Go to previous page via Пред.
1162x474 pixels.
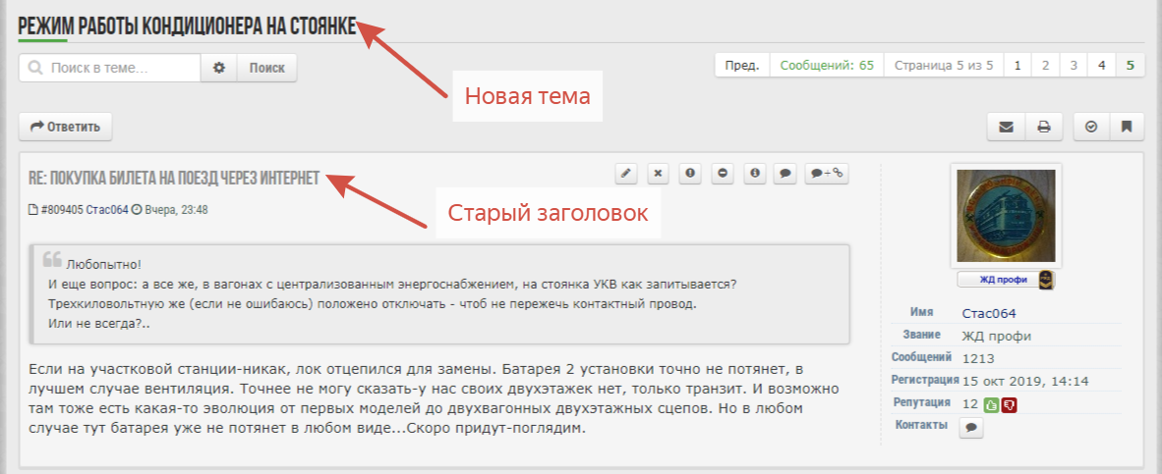click(741, 66)
